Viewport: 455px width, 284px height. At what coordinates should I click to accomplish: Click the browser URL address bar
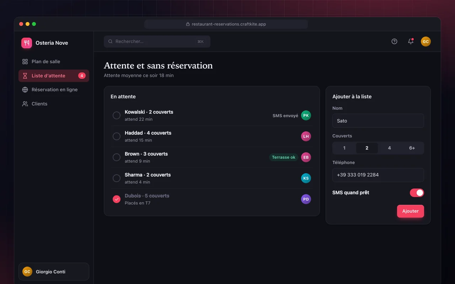226,24
